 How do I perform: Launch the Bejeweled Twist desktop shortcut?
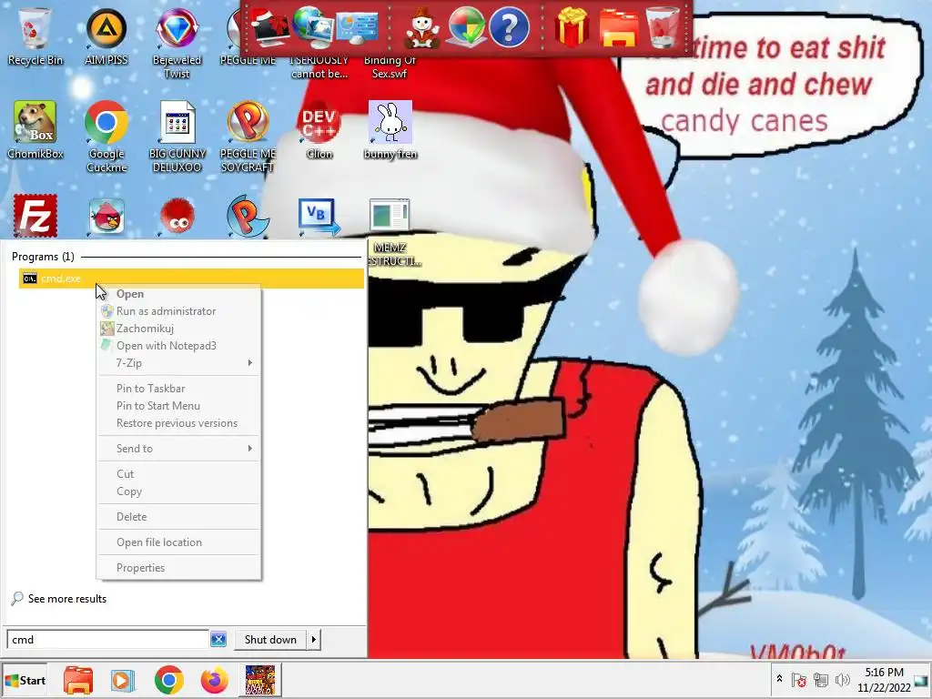click(x=177, y=42)
